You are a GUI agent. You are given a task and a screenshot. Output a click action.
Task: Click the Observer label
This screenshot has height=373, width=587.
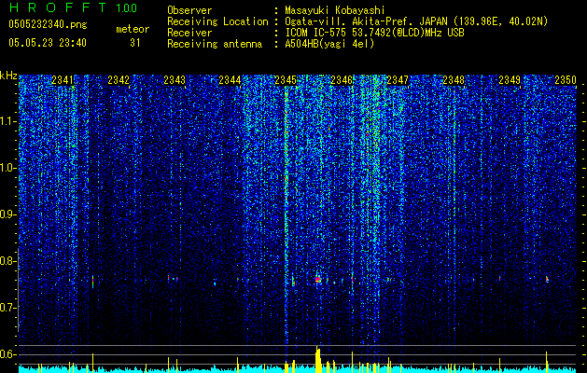189,10
